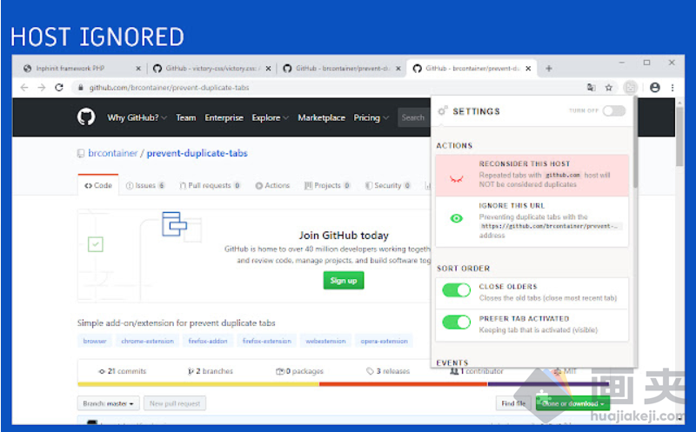Open the Clone or download dropdown
Viewport: 696px width, 432px height.
tap(572, 403)
